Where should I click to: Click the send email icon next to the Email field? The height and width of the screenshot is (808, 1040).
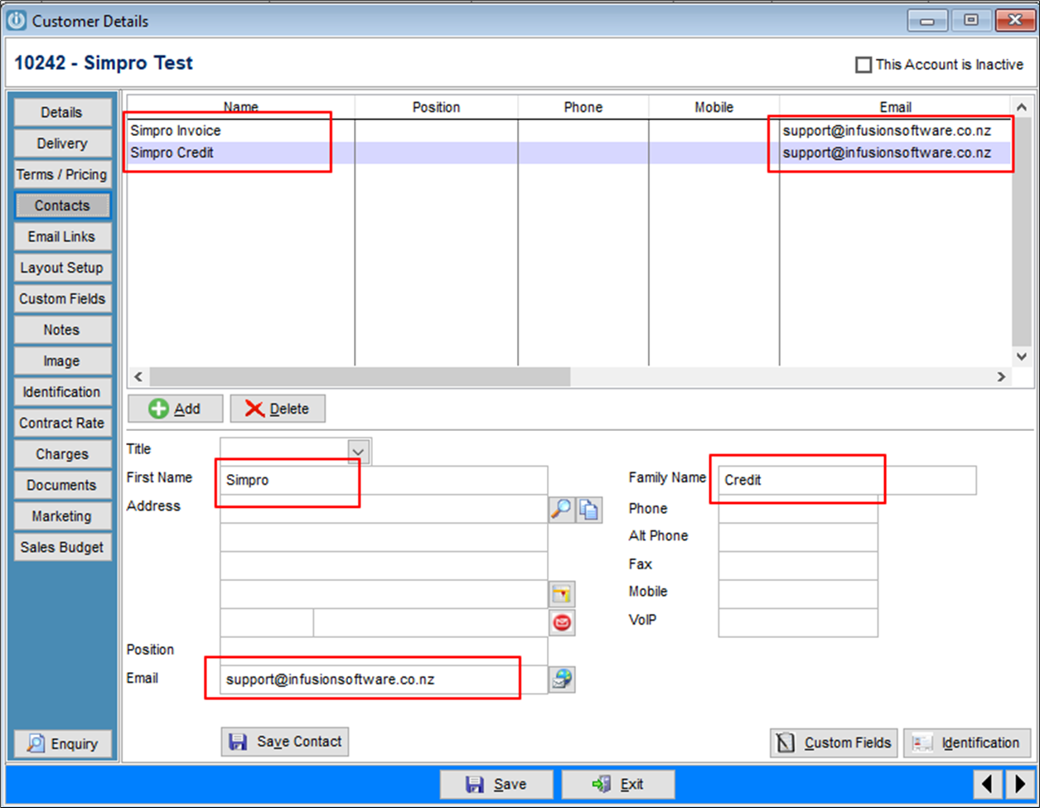pos(562,679)
